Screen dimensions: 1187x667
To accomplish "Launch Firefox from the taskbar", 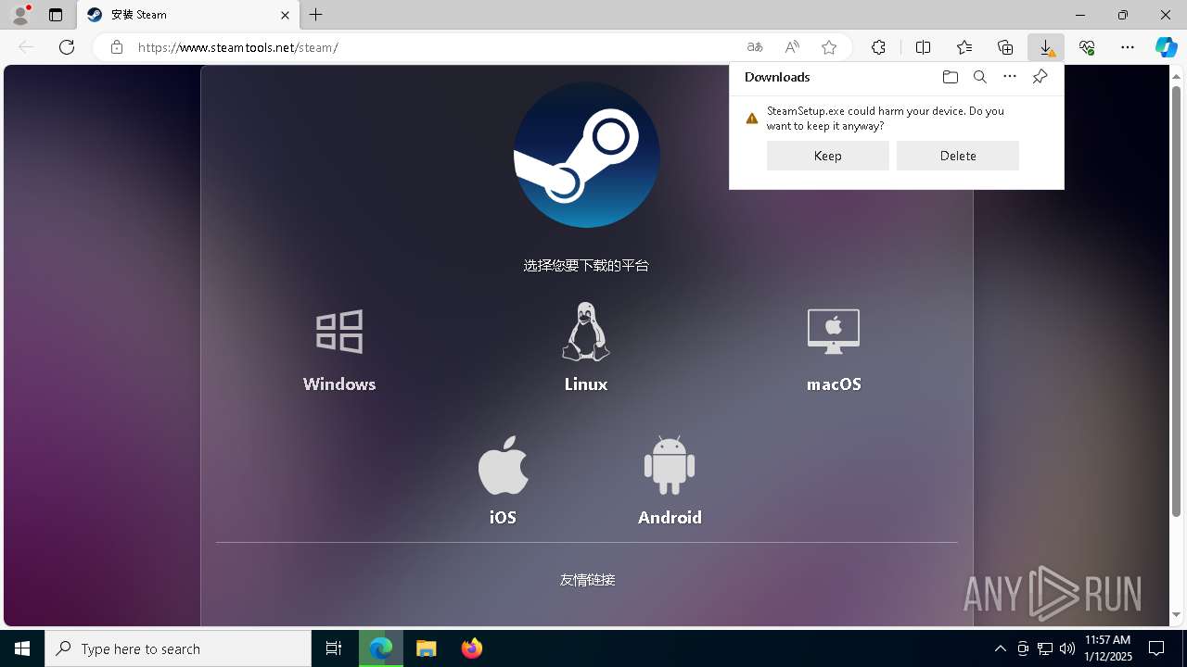I will (472, 648).
